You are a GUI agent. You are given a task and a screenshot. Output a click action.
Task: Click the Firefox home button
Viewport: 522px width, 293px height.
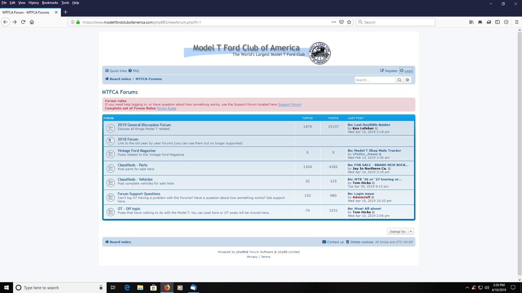(x=32, y=22)
